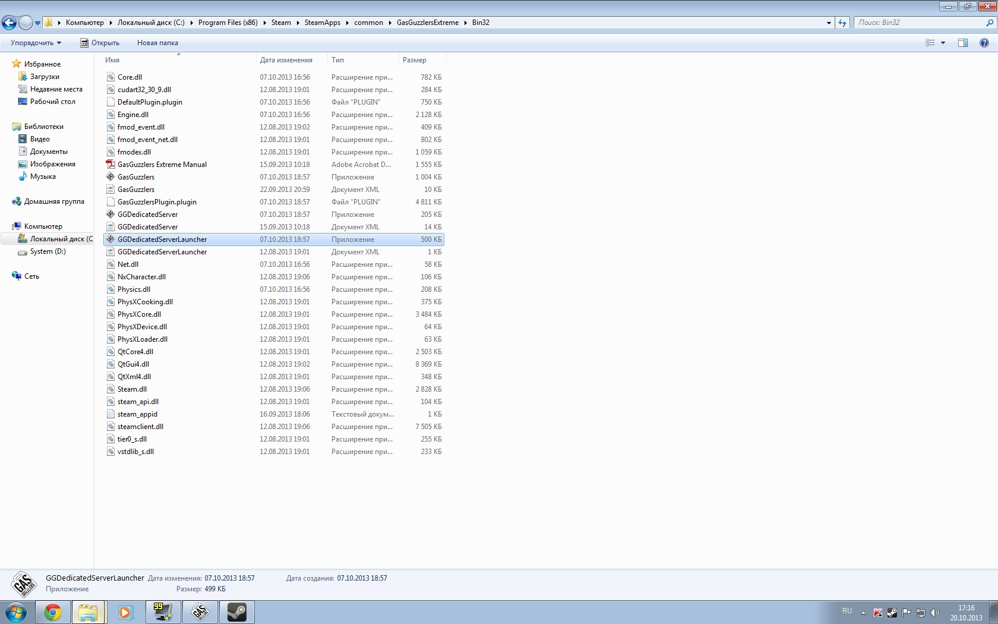
Task: Select the DefaultPlugin.plugin file icon
Action: 110,102
